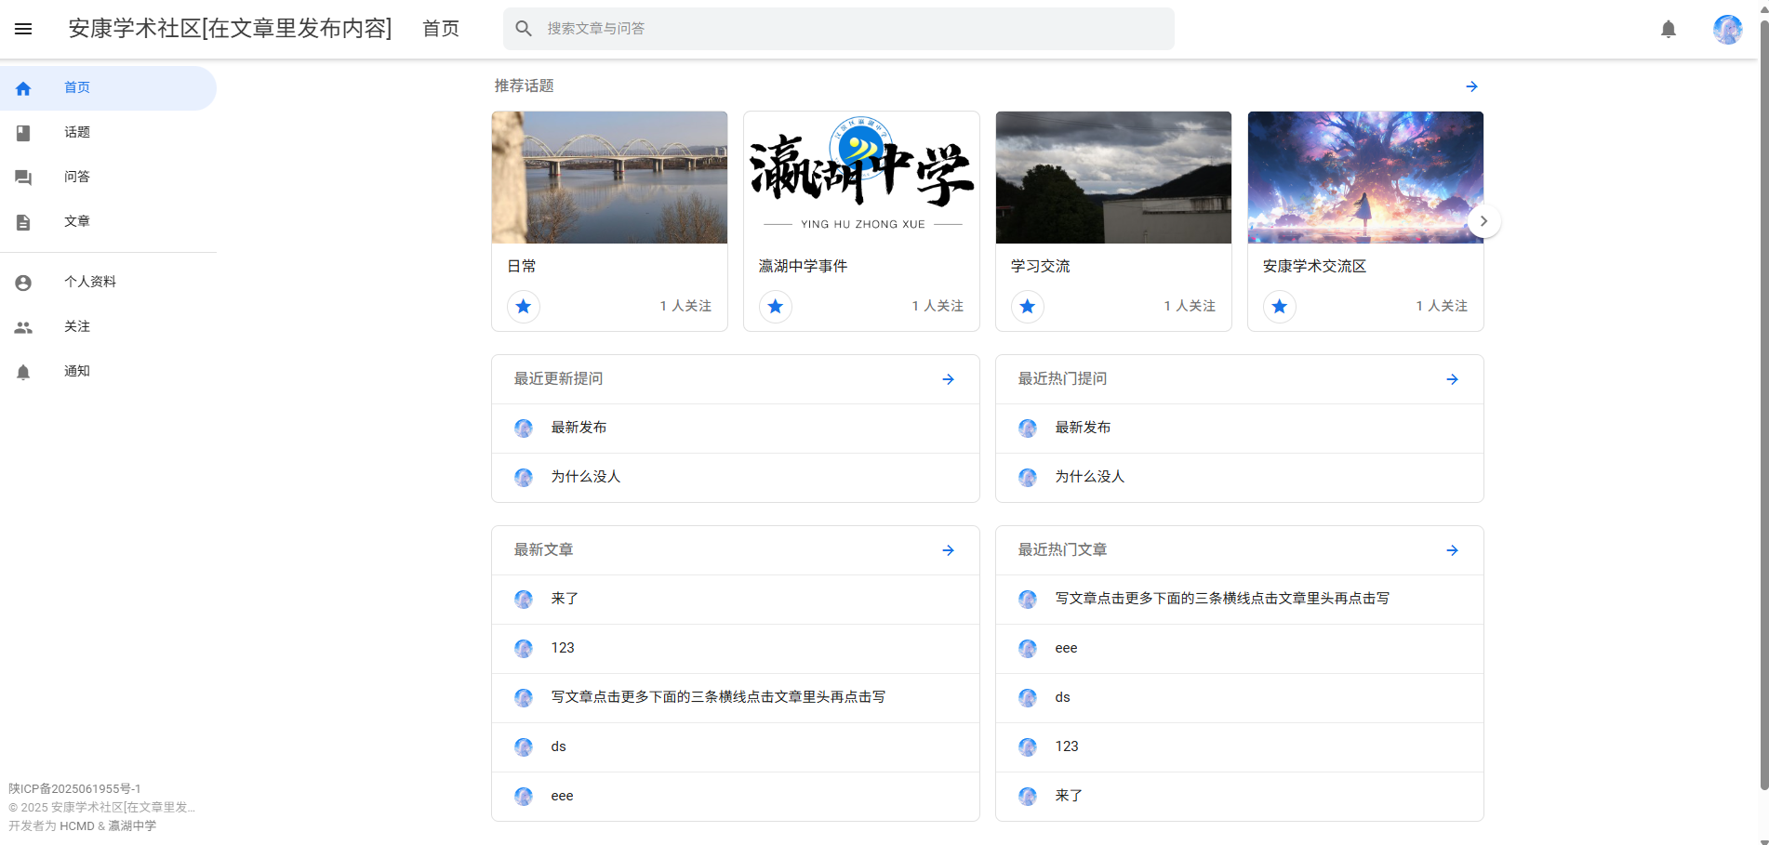Follow the 日常 topic with the star button
Image resolution: width=1769 pixels, height=845 pixels.
pos(524,306)
